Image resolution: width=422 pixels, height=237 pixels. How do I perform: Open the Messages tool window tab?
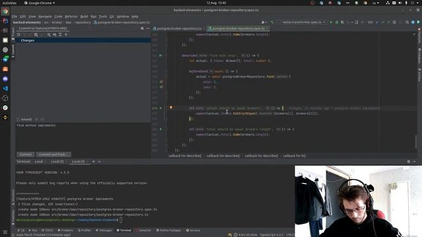tap(104, 230)
